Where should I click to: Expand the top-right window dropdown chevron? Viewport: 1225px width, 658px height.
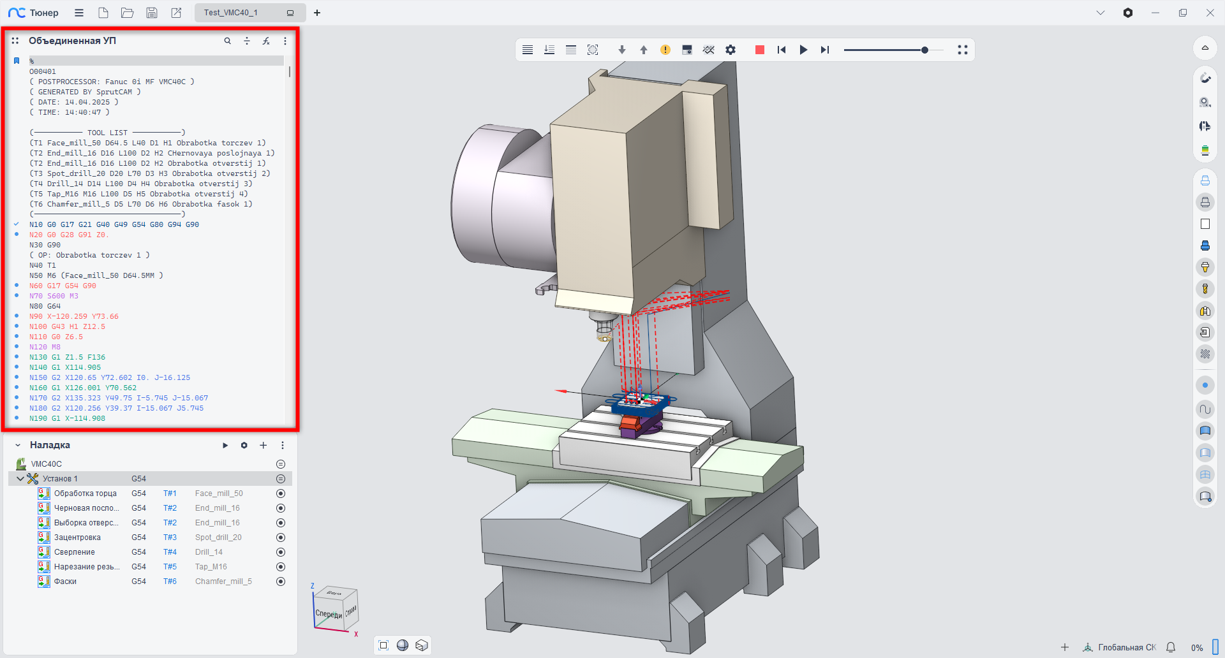1101,13
